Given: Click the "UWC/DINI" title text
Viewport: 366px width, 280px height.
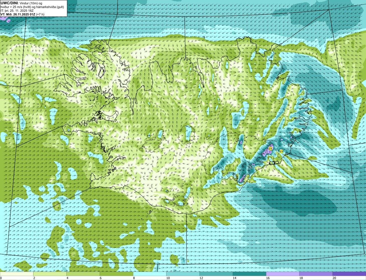Looking at the screenshot, I should 9,3.
